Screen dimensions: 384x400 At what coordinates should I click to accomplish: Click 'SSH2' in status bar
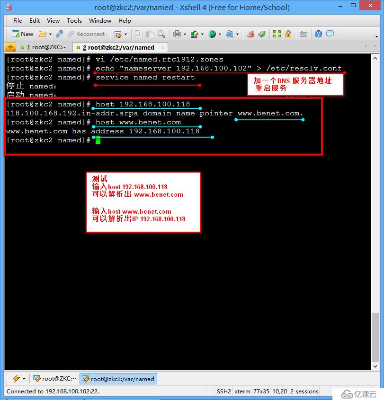click(224, 391)
